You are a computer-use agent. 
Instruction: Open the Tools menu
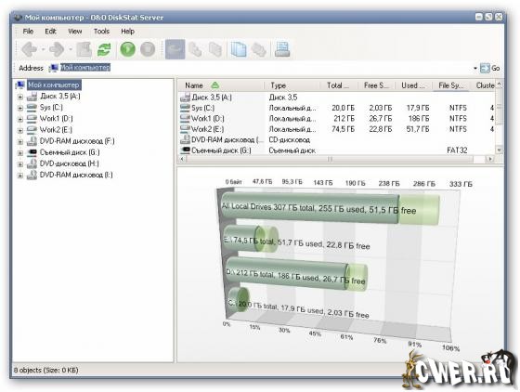101,32
